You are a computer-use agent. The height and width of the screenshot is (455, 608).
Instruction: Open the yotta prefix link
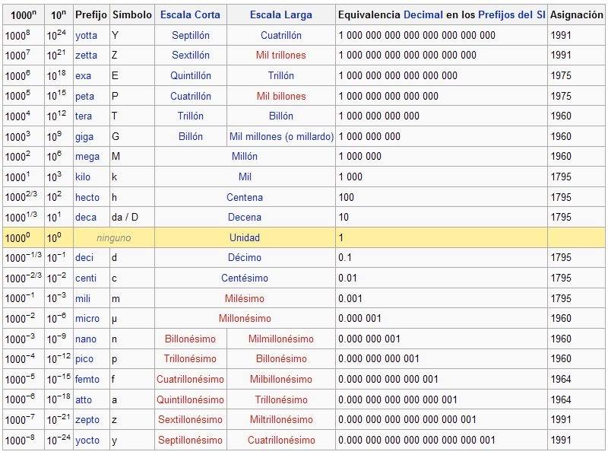coord(86,36)
